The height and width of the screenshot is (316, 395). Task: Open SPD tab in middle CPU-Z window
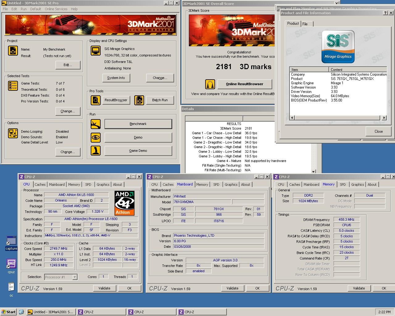(x=216, y=185)
